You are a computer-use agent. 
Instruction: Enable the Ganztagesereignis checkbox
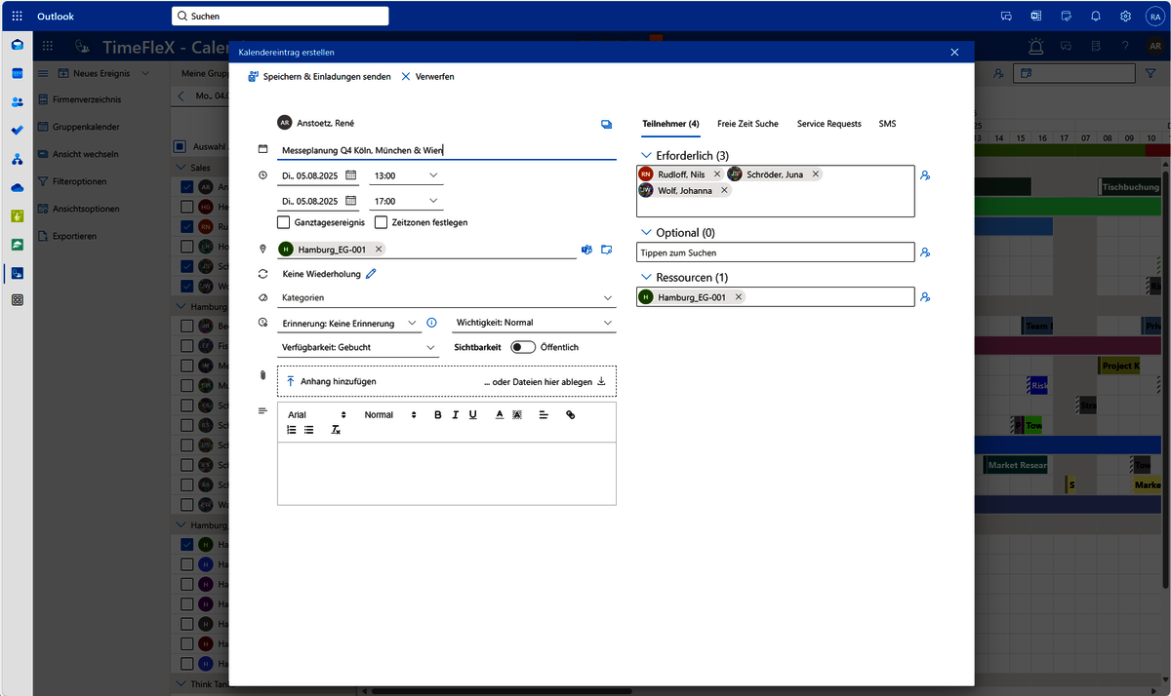click(x=284, y=222)
